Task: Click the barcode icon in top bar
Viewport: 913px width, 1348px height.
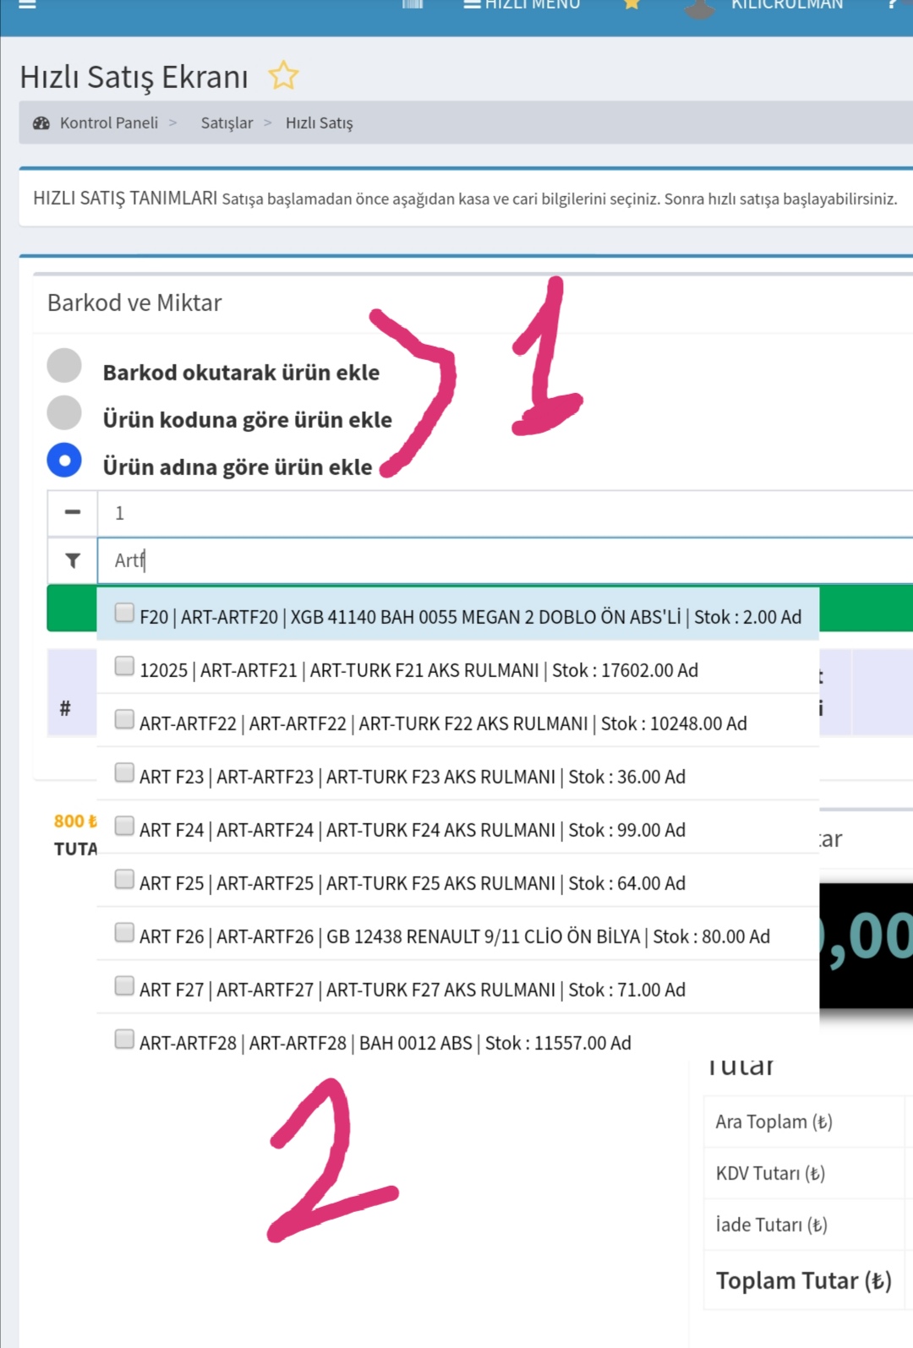Action: click(x=413, y=4)
